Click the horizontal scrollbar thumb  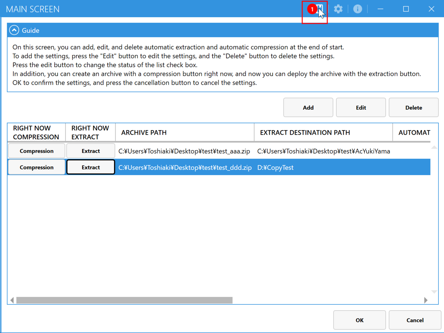pyautogui.click(x=124, y=300)
